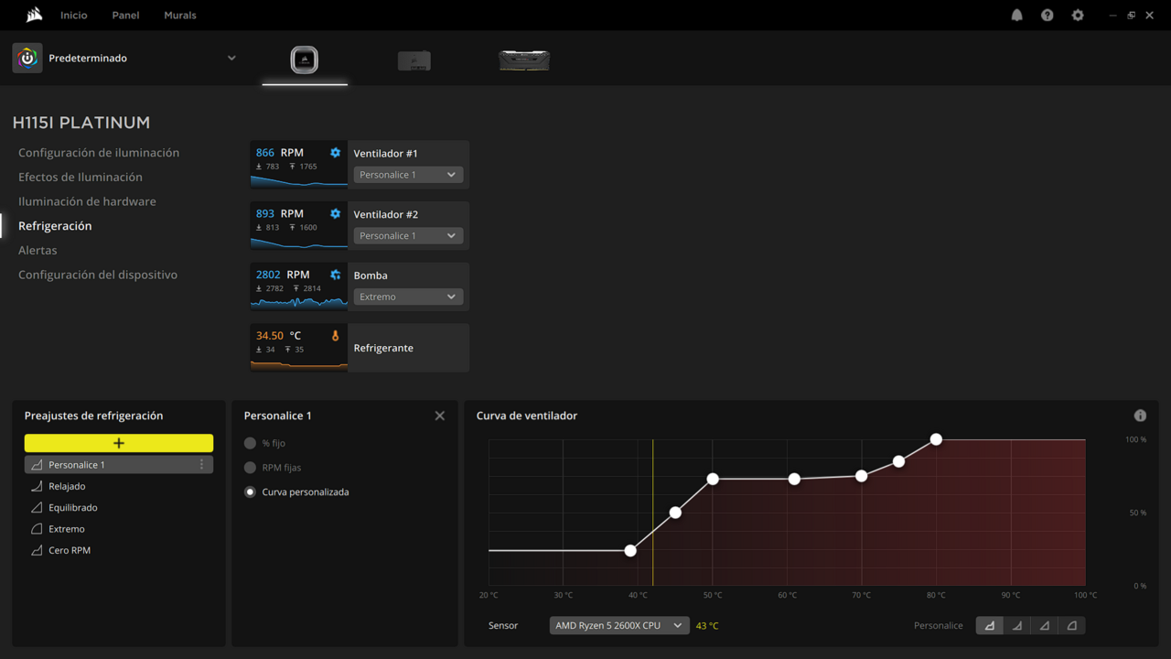The image size is (1171, 659).
Task: Select the graphics card device thumbnail
Action: pyautogui.click(x=414, y=60)
